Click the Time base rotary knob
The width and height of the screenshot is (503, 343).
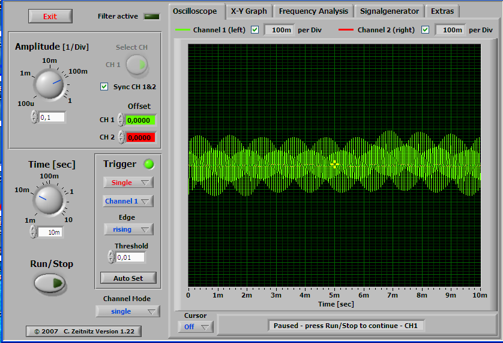click(x=49, y=199)
